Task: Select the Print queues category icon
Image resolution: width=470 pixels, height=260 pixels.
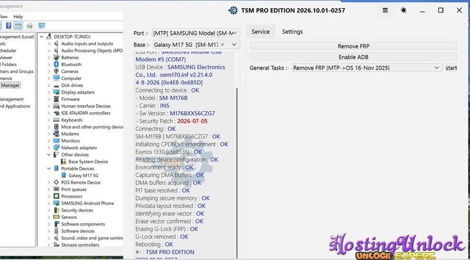Action: coord(56,189)
